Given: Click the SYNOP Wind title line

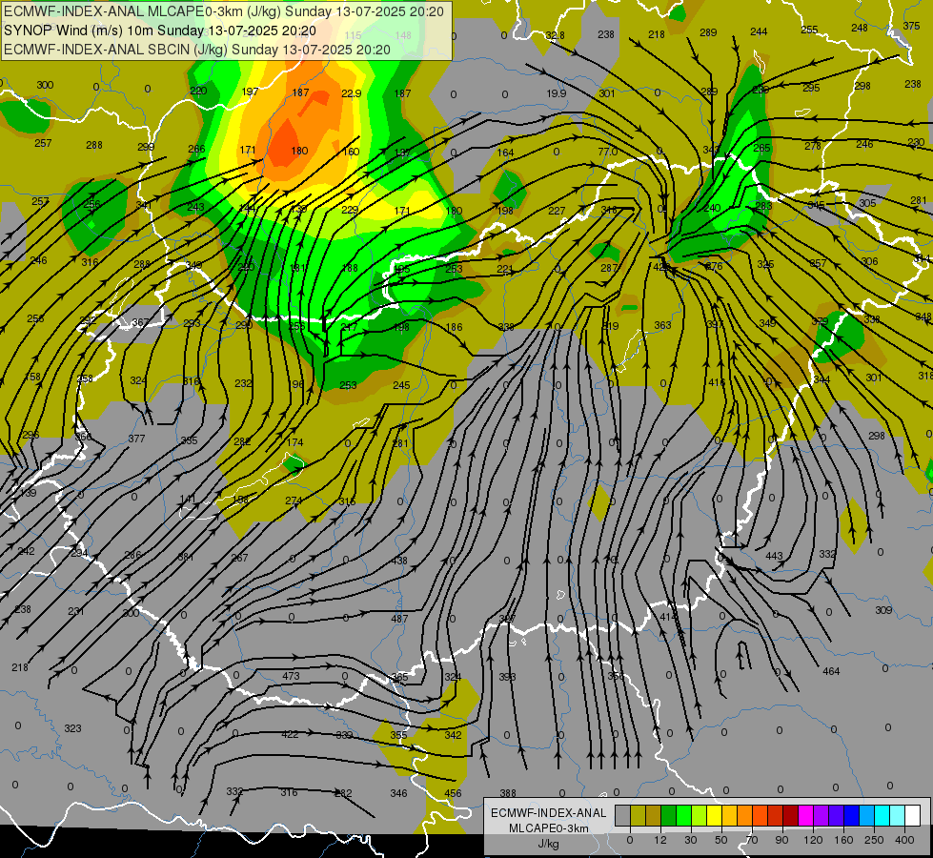Looking at the screenshot, I should (x=160, y=31).
